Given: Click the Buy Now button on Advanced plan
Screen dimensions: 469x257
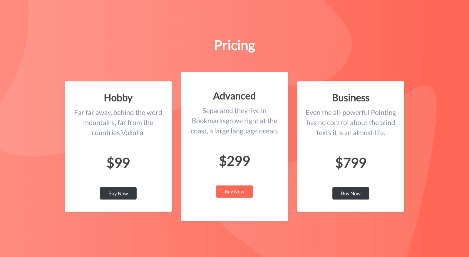Looking at the screenshot, I should (x=234, y=191).
